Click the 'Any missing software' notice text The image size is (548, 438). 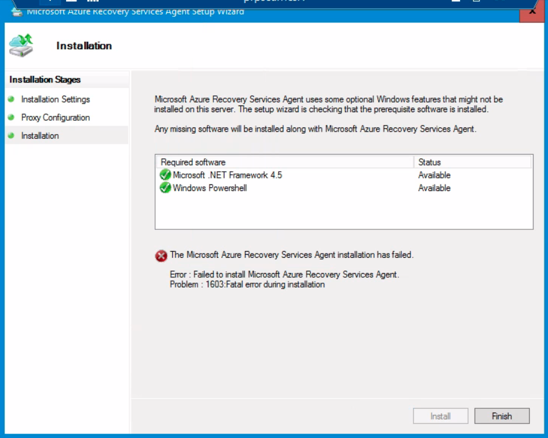pos(315,129)
